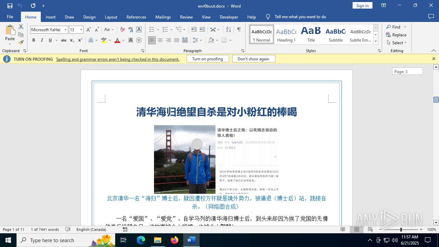Click the red Font Color swatch
This screenshot has height=247, width=439.
tap(117, 40)
